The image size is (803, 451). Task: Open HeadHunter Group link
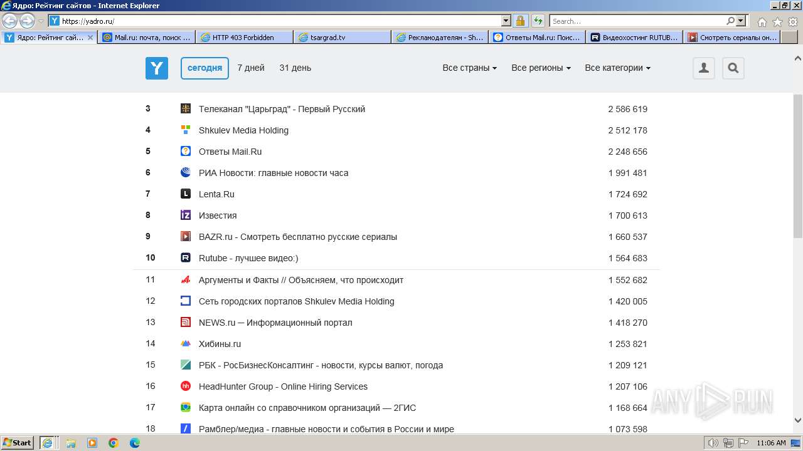(x=283, y=386)
